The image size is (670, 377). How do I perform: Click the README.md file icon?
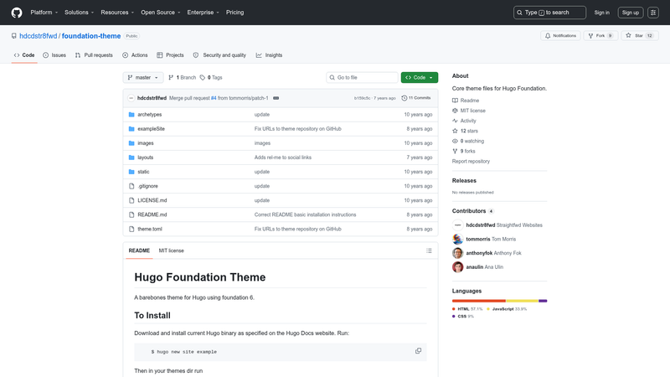click(x=131, y=214)
